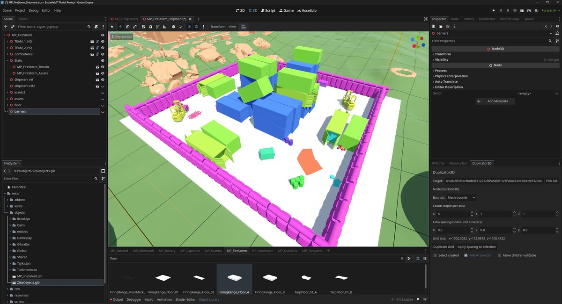Screen dimensions: 562x304
Task: Toggle distraction-free mode expand icon
Action: pos(426,19)
